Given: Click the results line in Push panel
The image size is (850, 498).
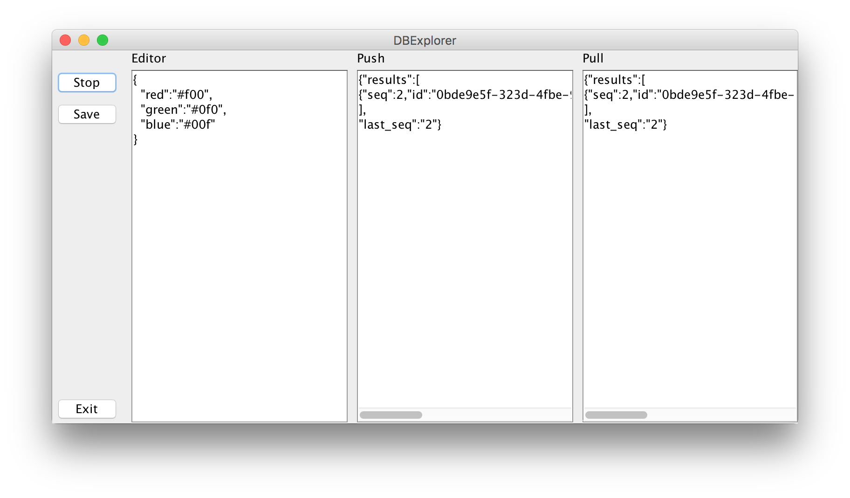Looking at the screenshot, I should 389,80.
